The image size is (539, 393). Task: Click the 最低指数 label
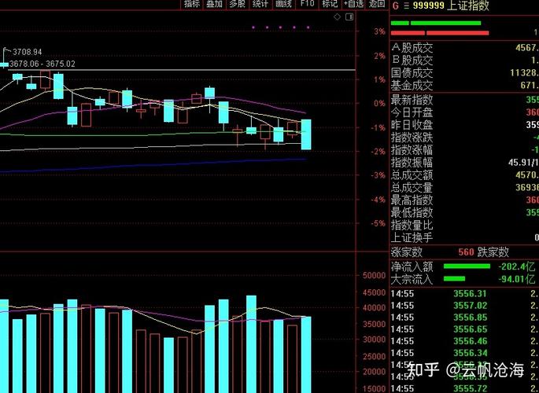[x=412, y=212]
